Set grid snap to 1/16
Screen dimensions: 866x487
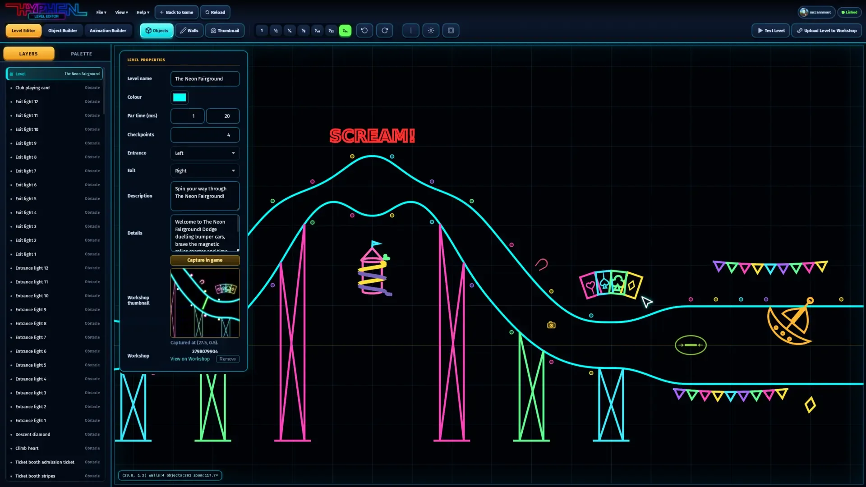point(318,31)
